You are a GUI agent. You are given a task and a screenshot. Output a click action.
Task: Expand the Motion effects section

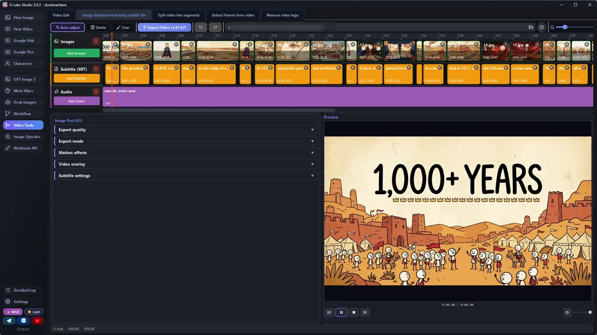coord(186,153)
